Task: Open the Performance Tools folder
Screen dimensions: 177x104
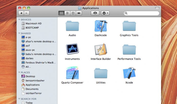Action: [129, 49]
